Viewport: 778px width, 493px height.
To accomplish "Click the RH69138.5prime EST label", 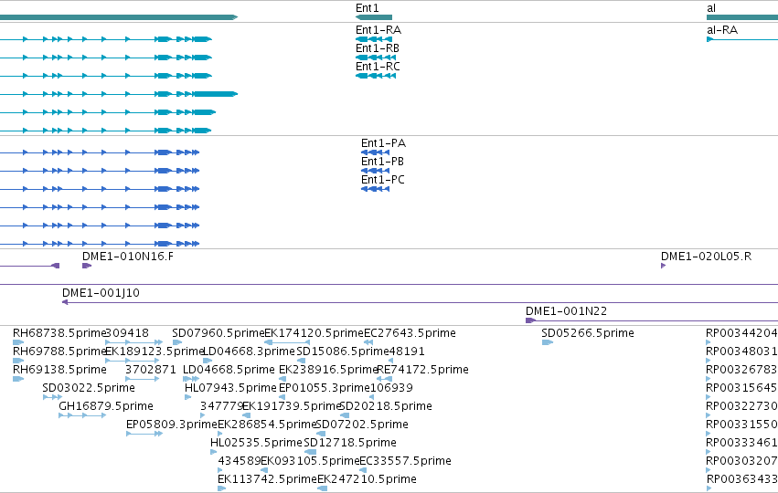I will [x=59, y=370].
